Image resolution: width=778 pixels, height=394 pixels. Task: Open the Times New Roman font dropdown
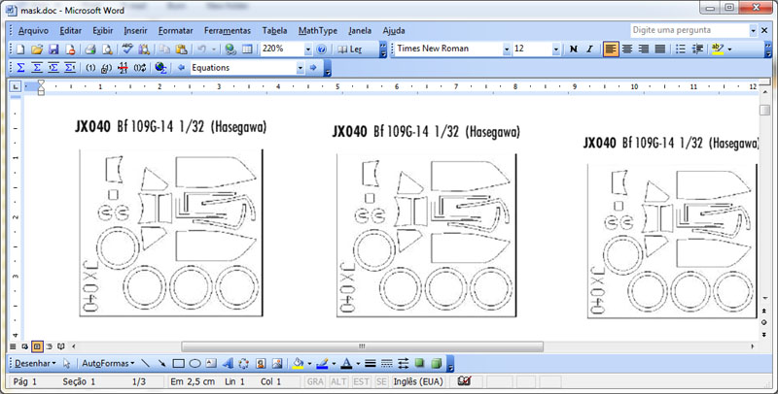pyautogui.click(x=507, y=49)
